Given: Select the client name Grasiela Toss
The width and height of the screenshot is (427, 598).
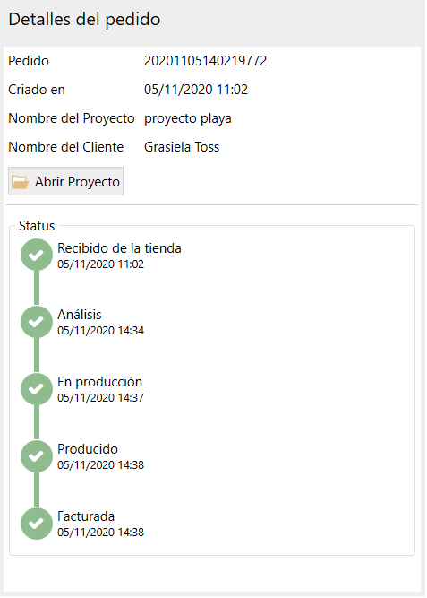Looking at the screenshot, I should 182,147.
